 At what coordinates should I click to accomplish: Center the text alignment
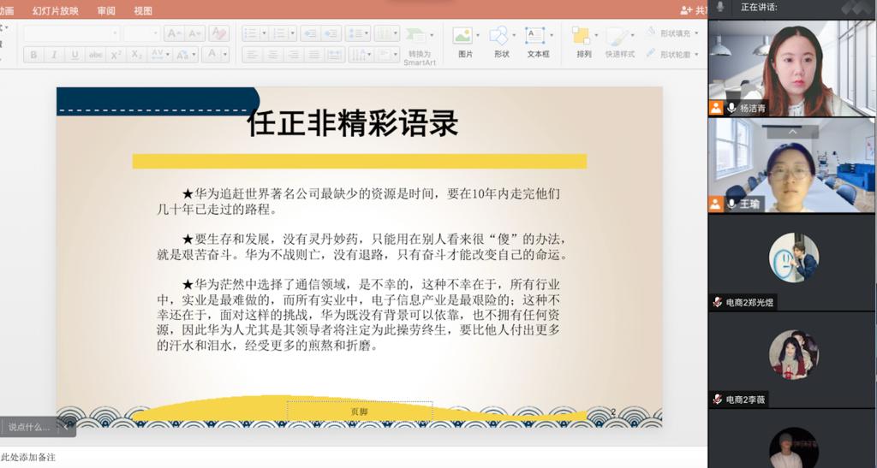(x=273, y=55)
